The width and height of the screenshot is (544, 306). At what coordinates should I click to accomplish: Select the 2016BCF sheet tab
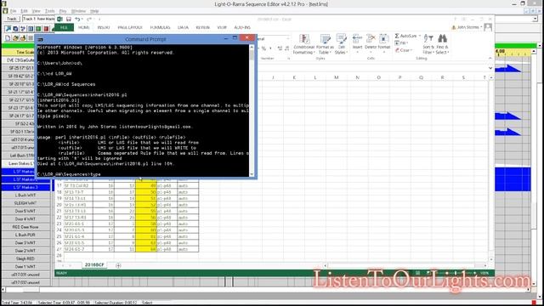[x=94, y=265]
